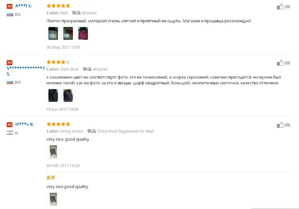Open the red scarf third photo

point(83,33)
